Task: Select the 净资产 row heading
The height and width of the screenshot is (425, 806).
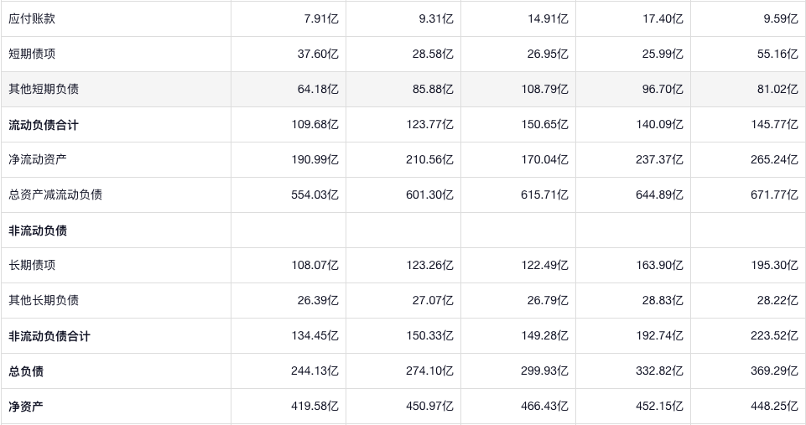Action: pyautogui.click(x=26, y=407)
